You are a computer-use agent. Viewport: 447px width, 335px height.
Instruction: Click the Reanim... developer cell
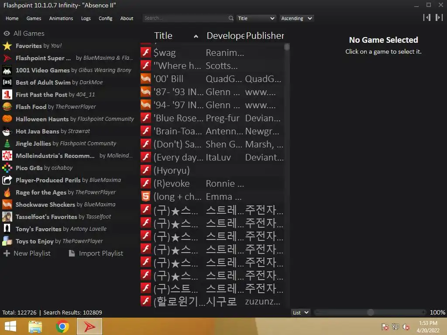225,53
